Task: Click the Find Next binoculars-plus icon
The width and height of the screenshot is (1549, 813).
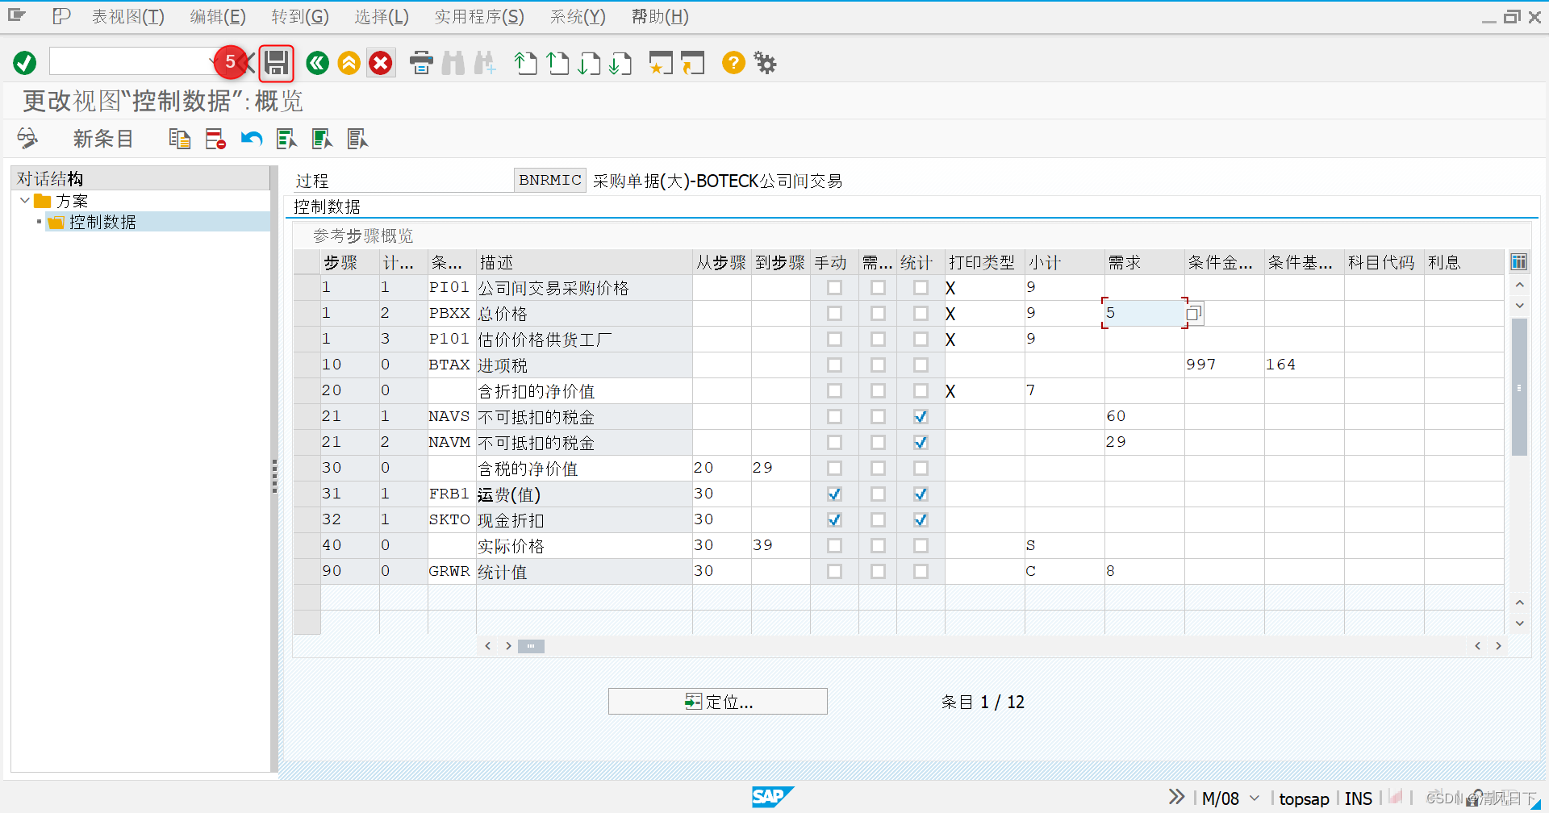Action: [x=485, y=63]
